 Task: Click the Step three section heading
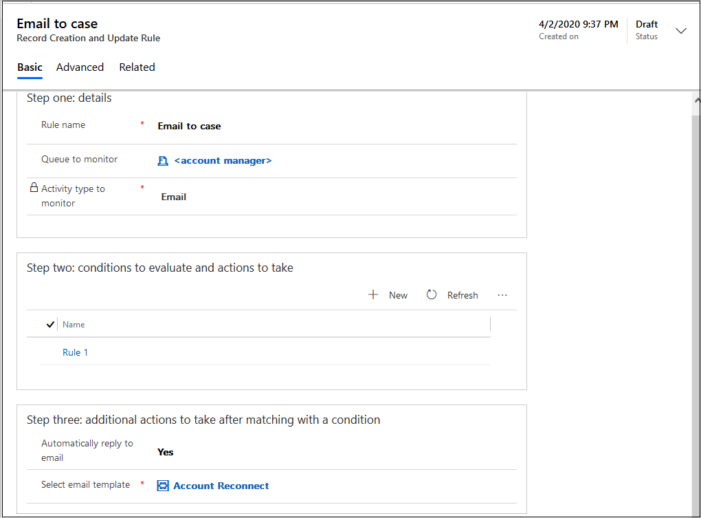tap(203, 420)
